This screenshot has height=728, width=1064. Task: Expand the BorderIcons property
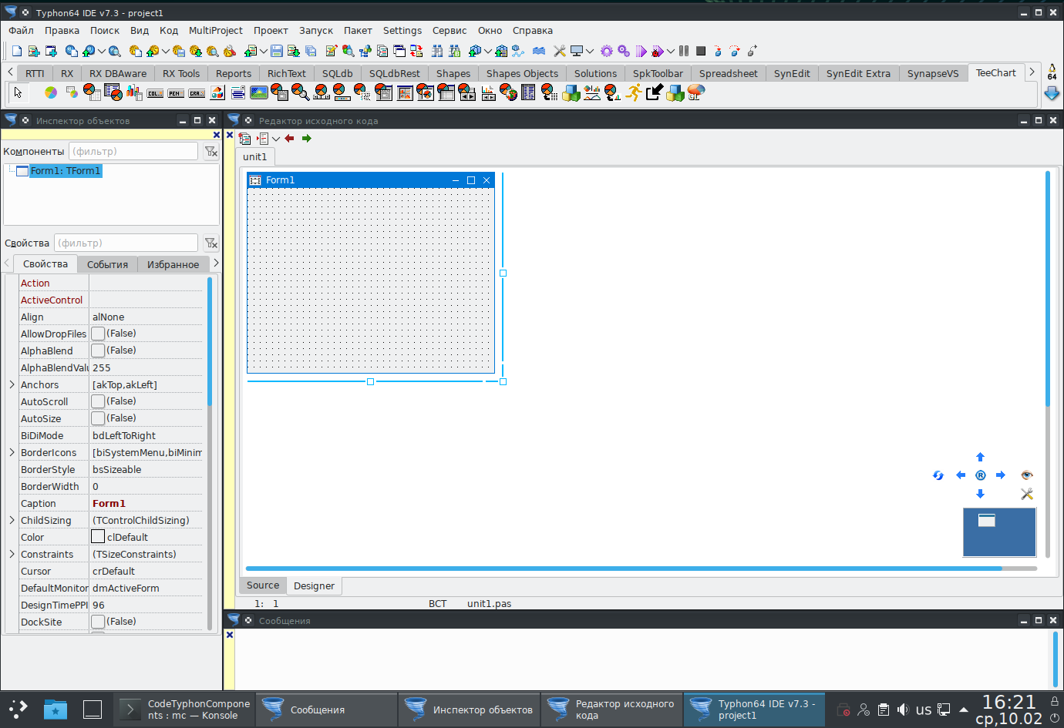[x=12, y=452]
